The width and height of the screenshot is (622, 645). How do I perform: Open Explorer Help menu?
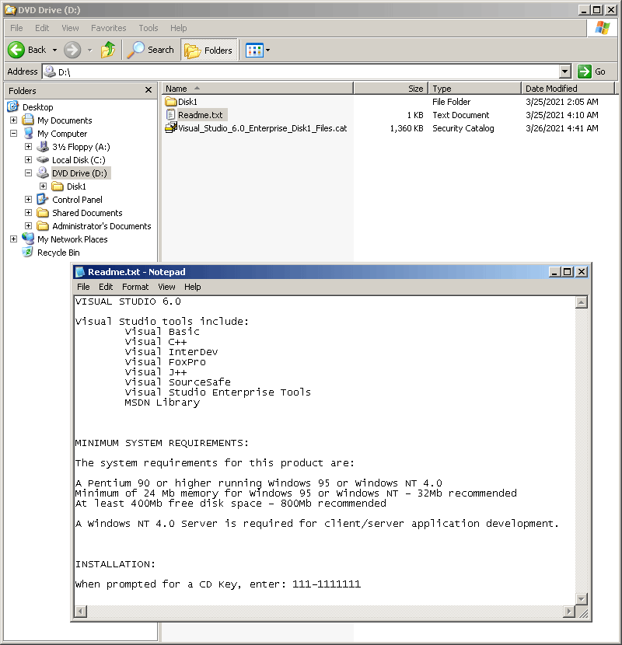pyautogui.click(x=179, y=28)
